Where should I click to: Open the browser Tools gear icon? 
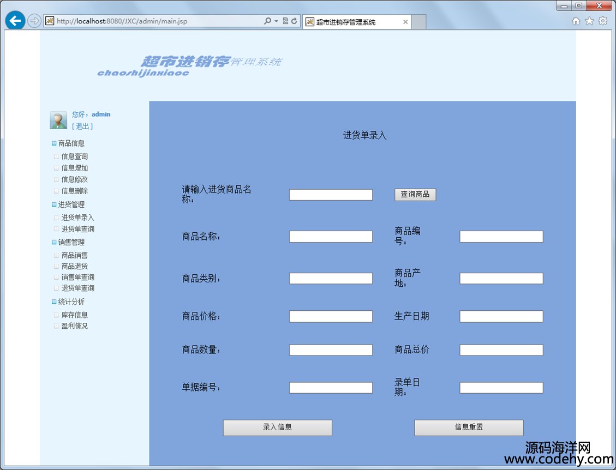pyautogui.click(x=603, y=21)
